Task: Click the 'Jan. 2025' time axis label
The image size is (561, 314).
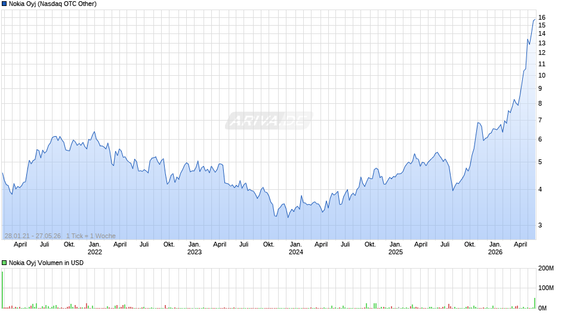Action: pyautogui.click(x=395, y=248)
